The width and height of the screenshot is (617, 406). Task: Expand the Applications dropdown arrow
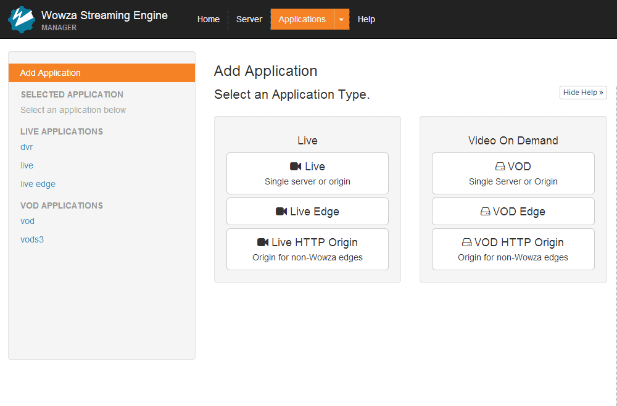click(x=342, y=19)
